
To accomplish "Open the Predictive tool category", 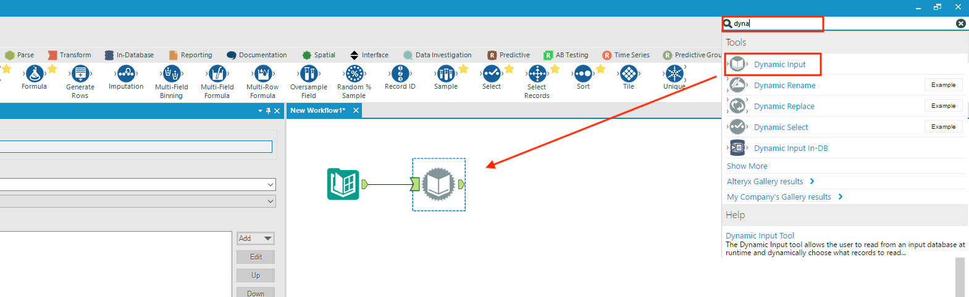I will click(508, 55).
